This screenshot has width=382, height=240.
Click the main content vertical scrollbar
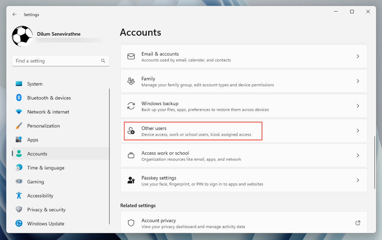click(375, 162)
